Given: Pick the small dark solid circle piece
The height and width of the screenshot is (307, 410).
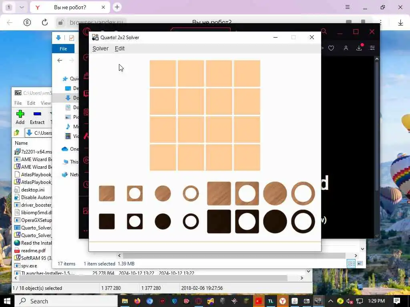Looking at the screenshot, I should click(x=163, y=221).
